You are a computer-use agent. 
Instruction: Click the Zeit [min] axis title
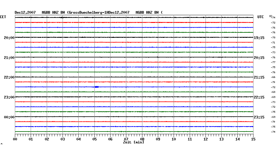pyautogui.click(x=133, y=142)
